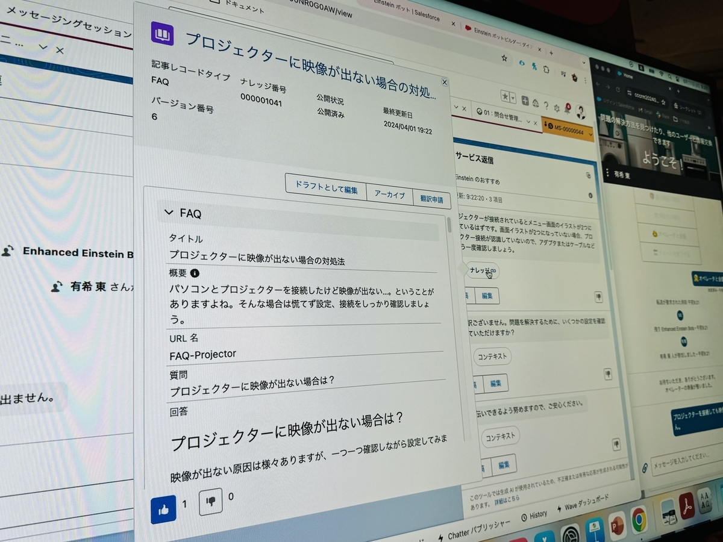This screenshot has height=542, width=723.
Task: Thumbs down the second recommended reply
Action: click(x=608, y=375)
